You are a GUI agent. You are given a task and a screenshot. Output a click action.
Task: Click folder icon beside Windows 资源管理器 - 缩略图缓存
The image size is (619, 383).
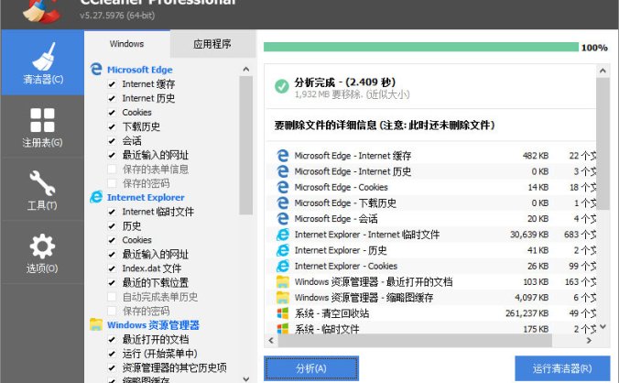coord(283,298)
